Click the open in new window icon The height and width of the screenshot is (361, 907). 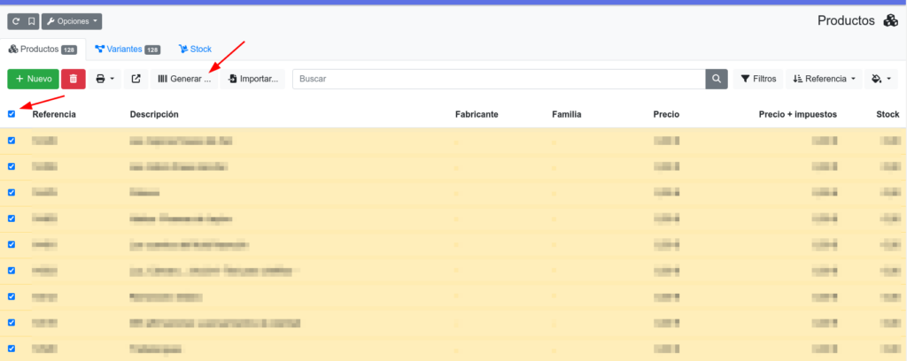pyautogui.click(x=136, y=79)
